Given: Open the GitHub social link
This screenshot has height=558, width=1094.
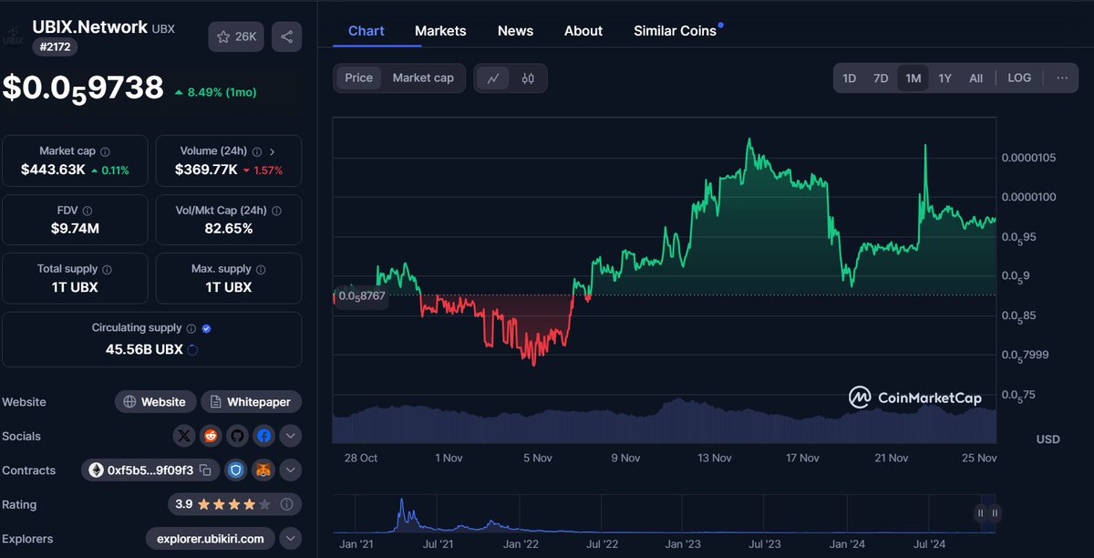Looking at the screenshot, I should (x=237, y=436).
